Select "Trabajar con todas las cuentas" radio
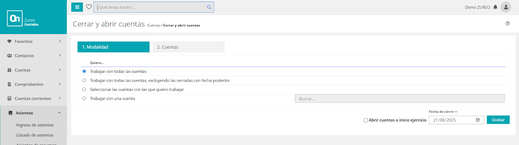The image size is (519, 145). click(84, 71)
